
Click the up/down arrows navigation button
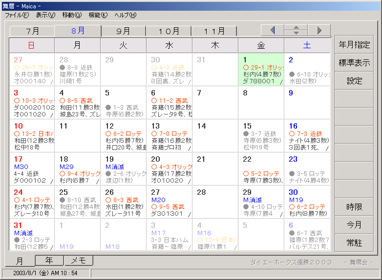(296, 30)
